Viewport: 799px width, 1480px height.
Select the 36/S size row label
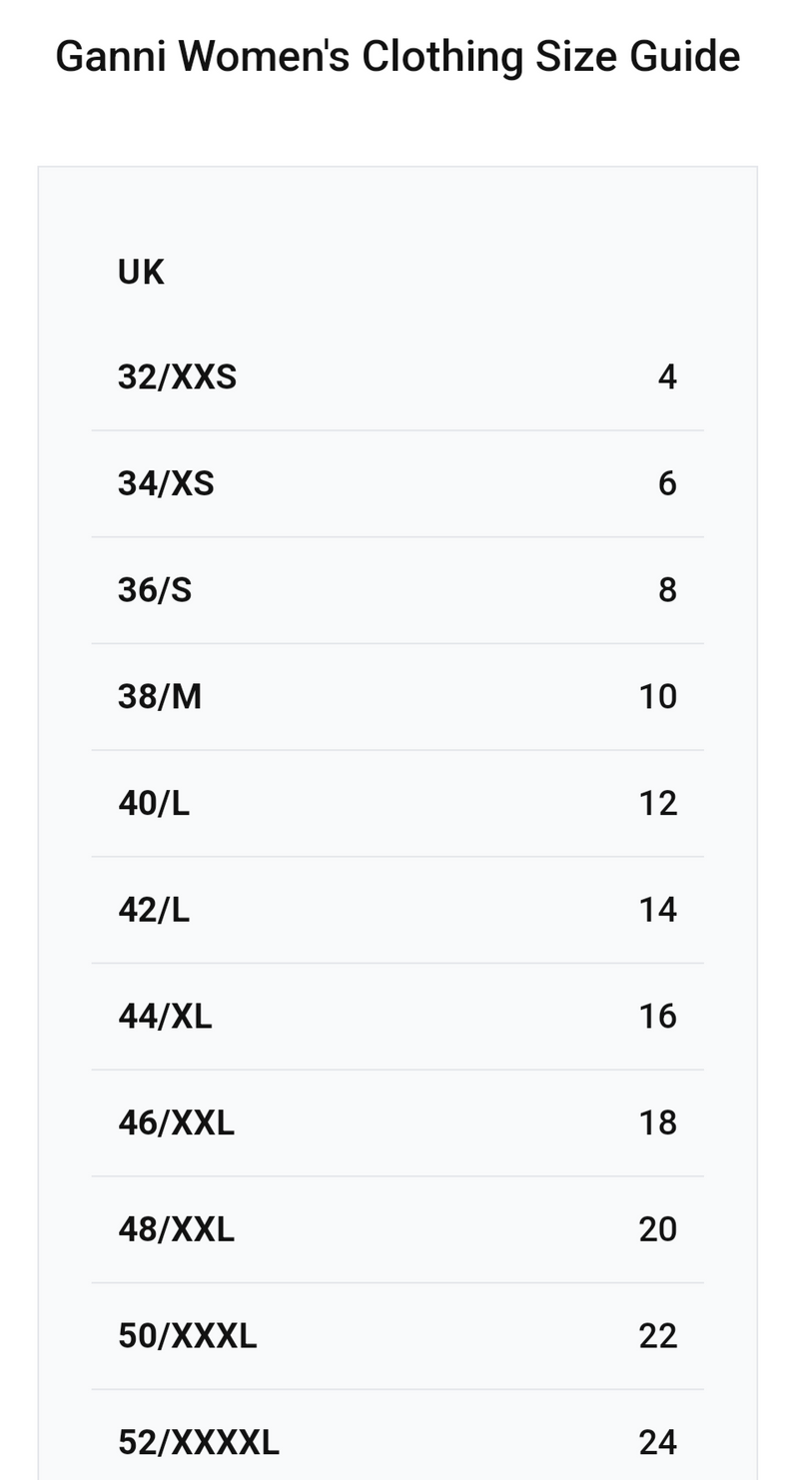click(155, 590)
